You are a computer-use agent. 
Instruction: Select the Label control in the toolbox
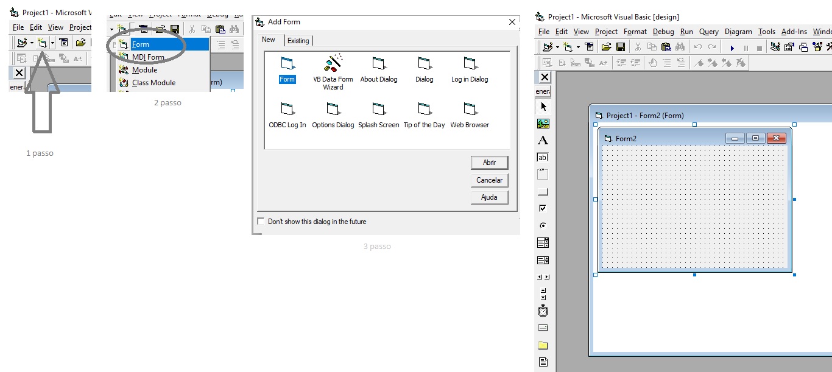543,141
